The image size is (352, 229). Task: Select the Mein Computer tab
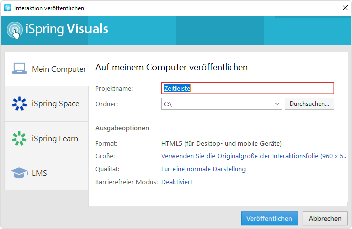46,69
